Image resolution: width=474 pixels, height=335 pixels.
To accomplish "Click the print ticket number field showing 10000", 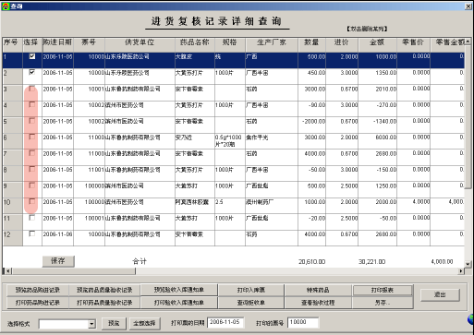I will 303,322.
